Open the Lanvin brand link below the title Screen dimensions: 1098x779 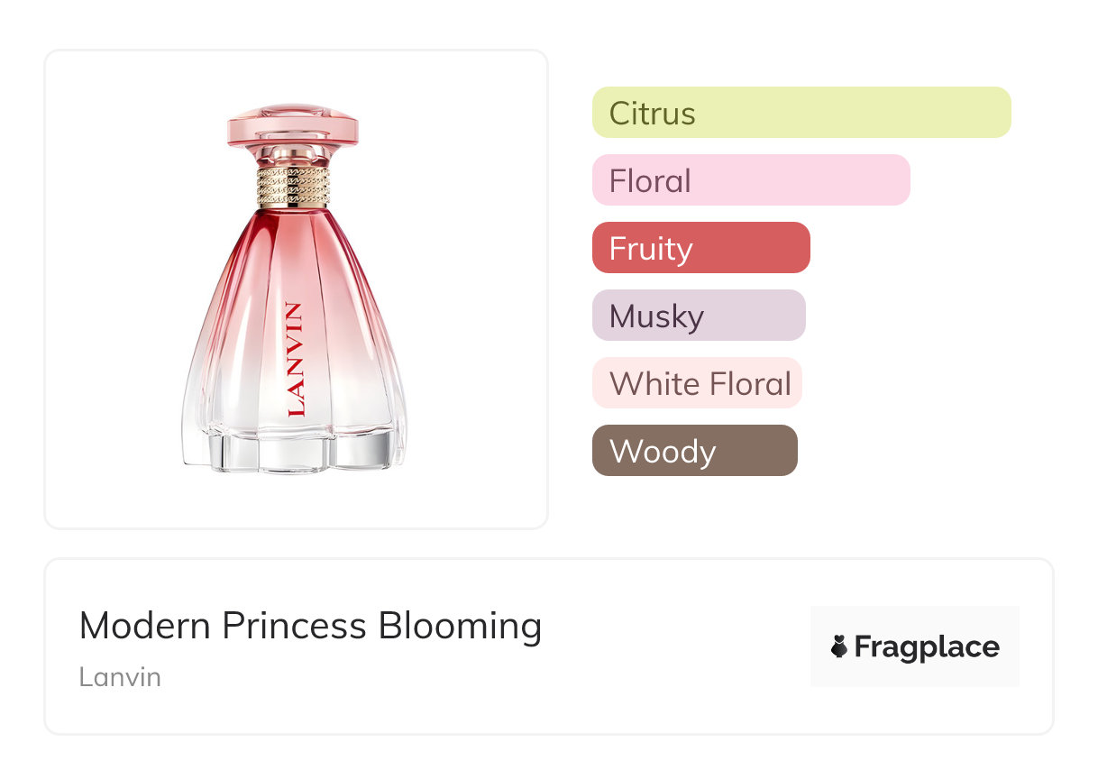click(120, 676)
